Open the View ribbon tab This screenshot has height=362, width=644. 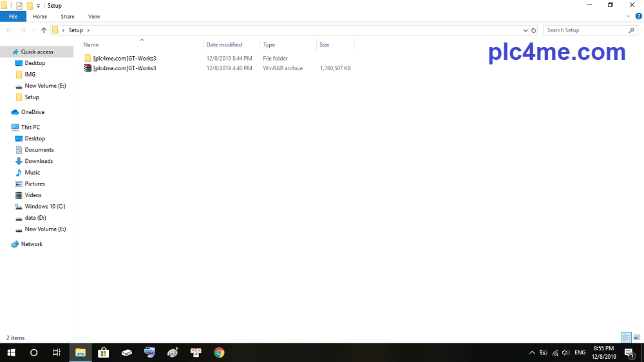[94, 16]
